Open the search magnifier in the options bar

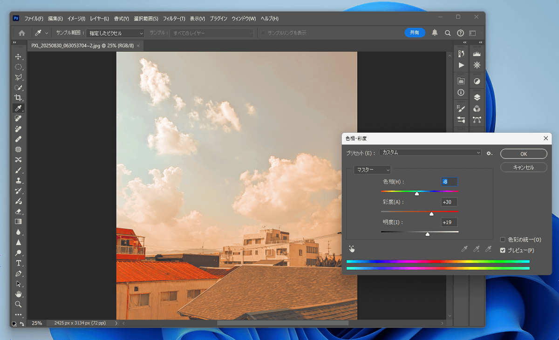pos(448,33)
